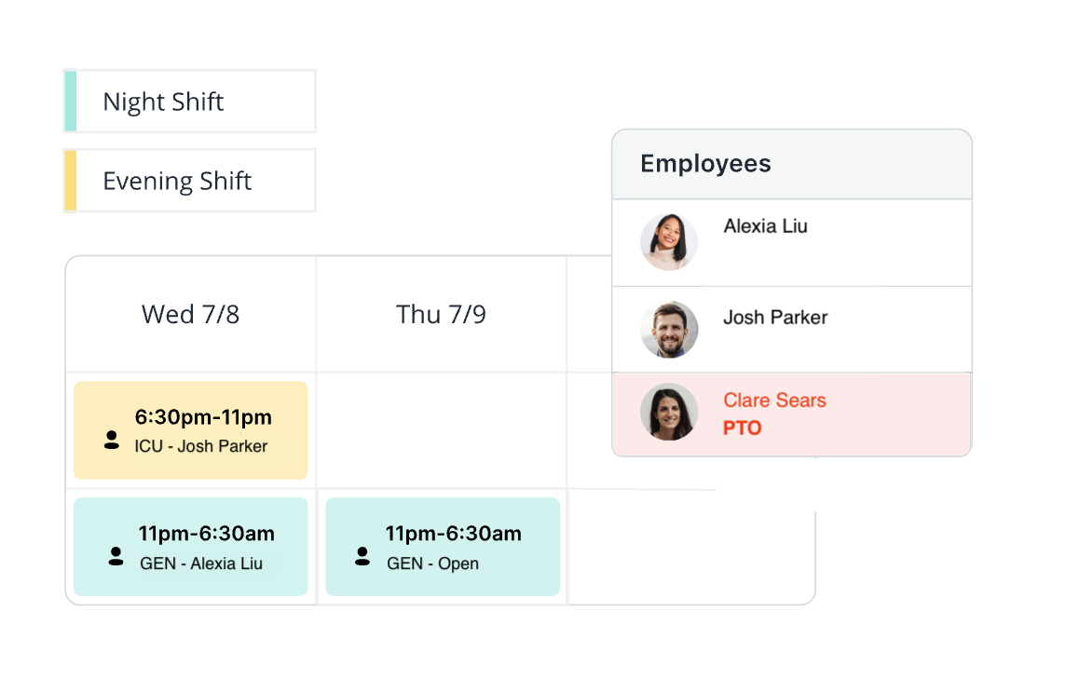Click Clare Sears' profile photo
The image size is (1066, 693).
[669, 412]
